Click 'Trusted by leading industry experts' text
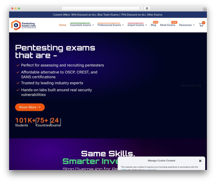The image size is (216, 183). click(52, 83)
